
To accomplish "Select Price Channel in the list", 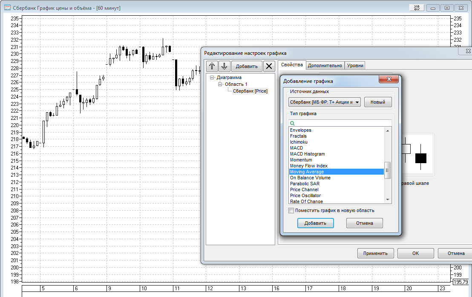I will (336, 190).
